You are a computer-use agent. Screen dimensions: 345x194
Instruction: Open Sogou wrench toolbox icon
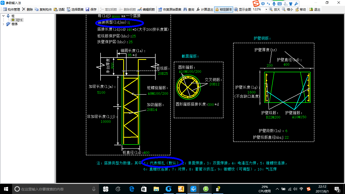pos(296,4)
